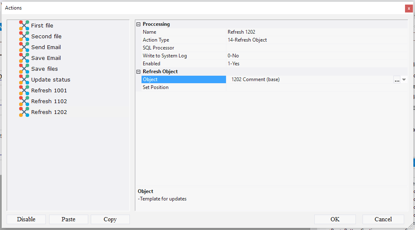Edit the Name field value Refresh 1202

tap(316, 32)
